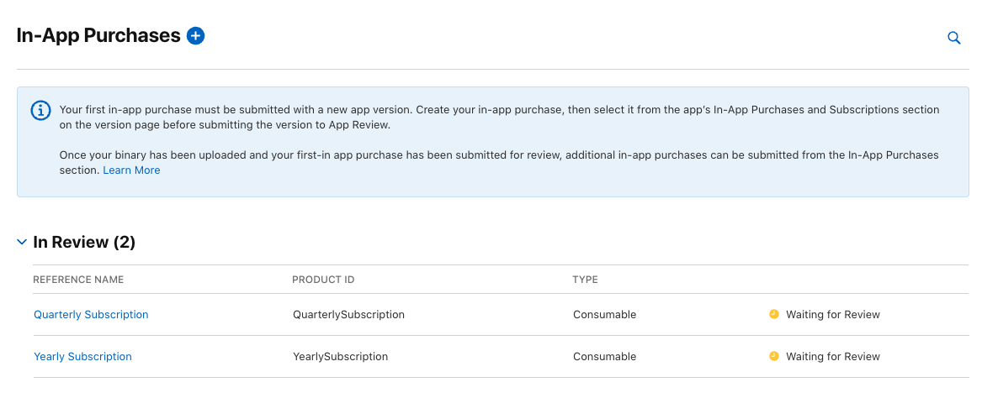The width and height of the screenshot is (982, 398).
Task: Open the Quarterly Subscription reference link
Action: point(91,314)
